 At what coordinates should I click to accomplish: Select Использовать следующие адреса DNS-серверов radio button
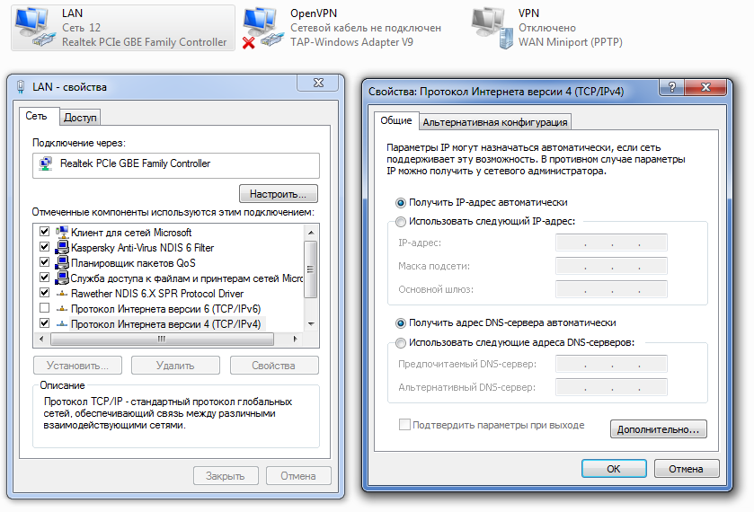pos(400,343)
